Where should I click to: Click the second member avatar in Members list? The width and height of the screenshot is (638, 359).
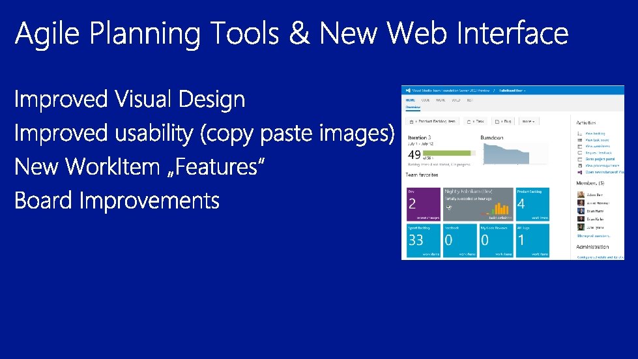[581, 203]
